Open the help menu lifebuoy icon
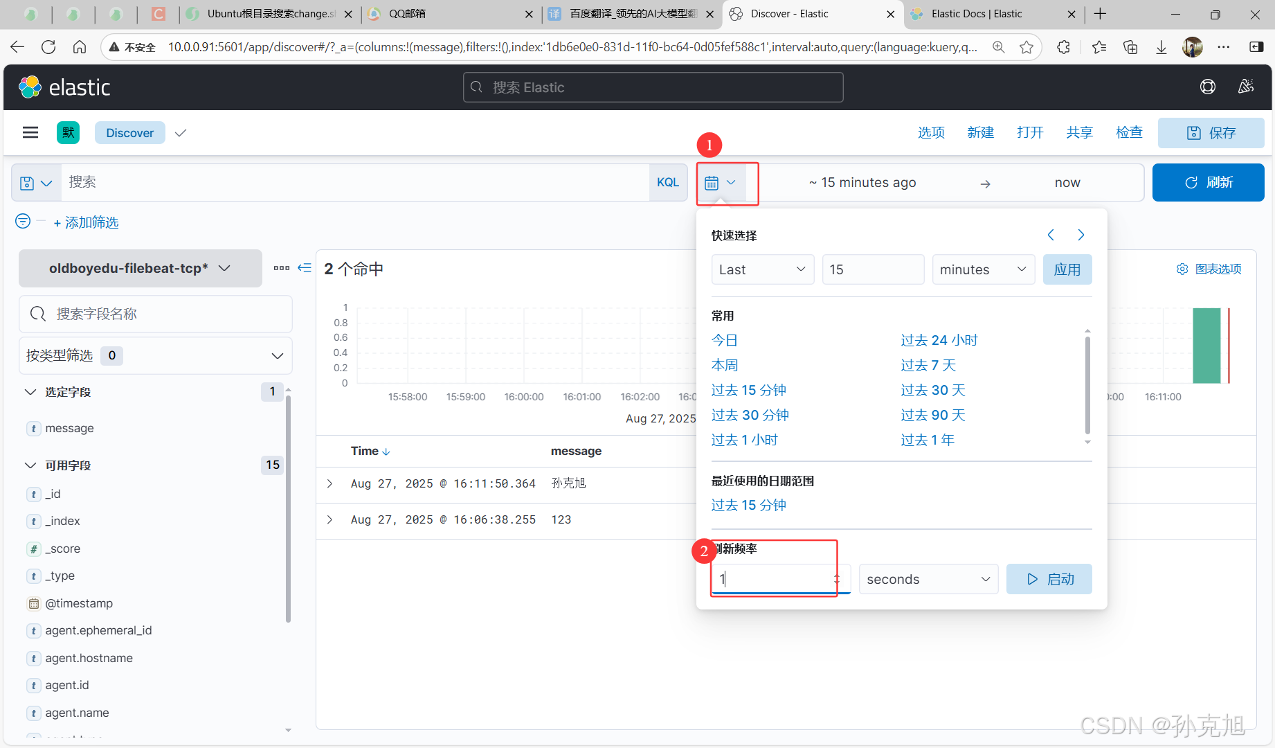The width and height of the screenshot is (1275, 748). click(x=1207, y=87)
